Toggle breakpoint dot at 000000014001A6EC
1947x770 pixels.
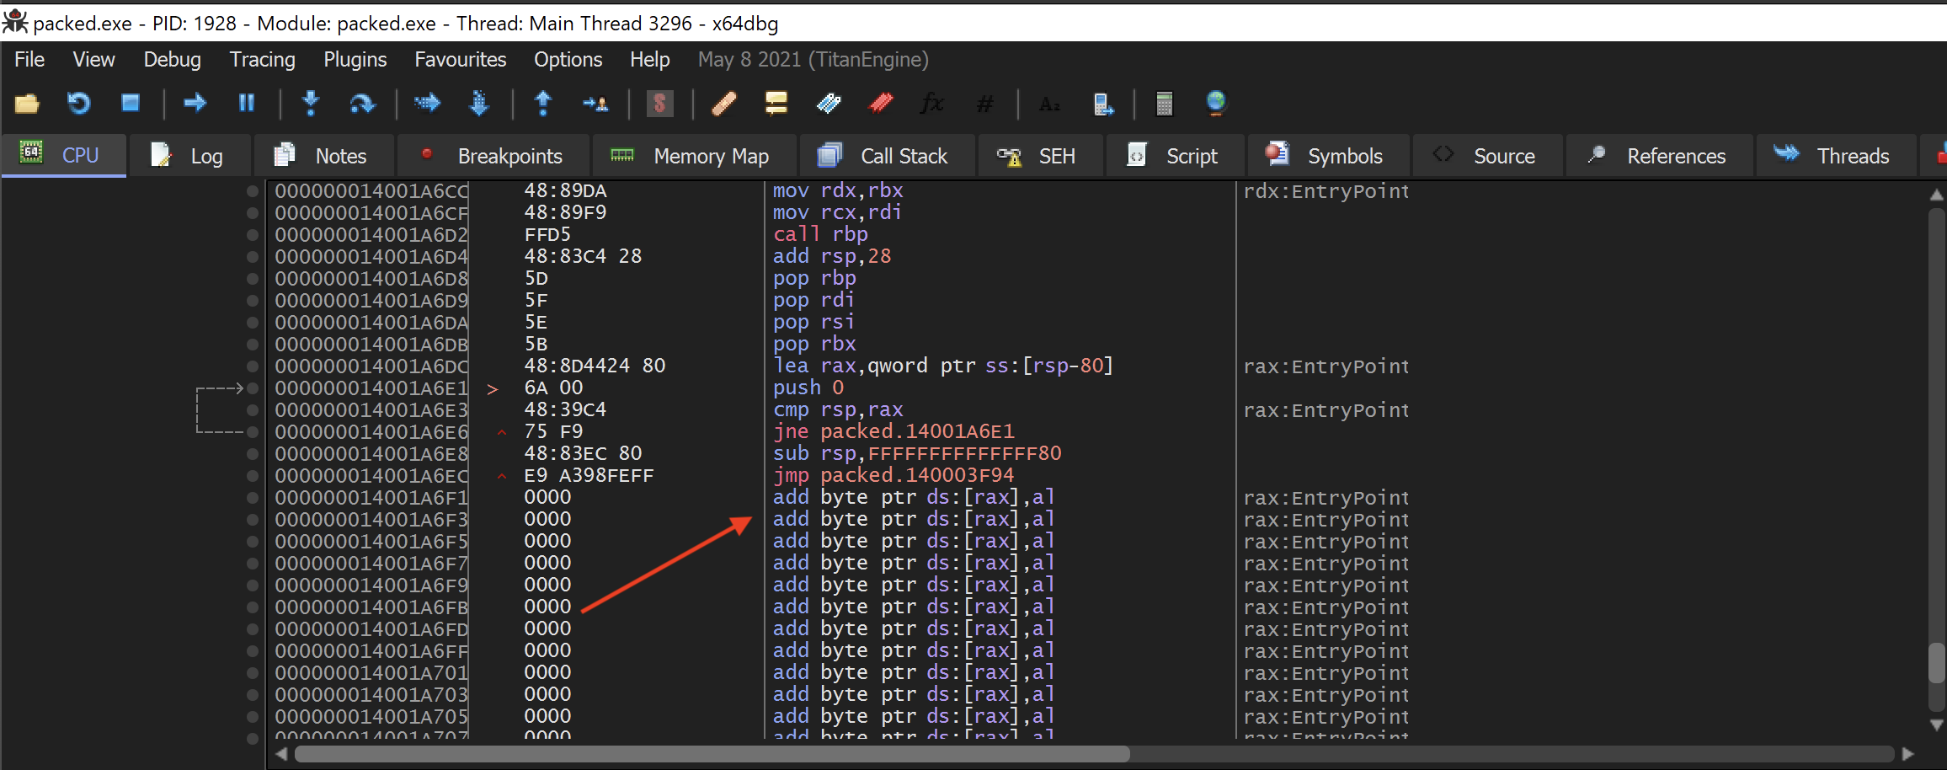[x=252, y=476]
